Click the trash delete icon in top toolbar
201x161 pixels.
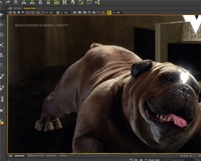tap(16, 2)
